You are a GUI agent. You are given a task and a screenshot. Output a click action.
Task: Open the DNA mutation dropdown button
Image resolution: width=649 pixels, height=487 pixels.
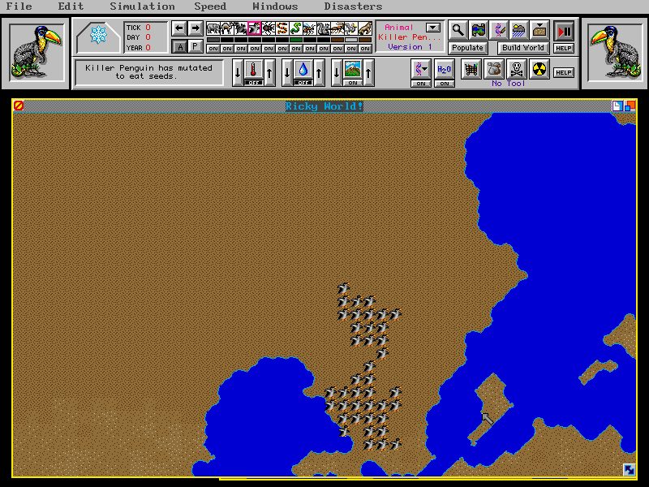[x=421, y=69]
